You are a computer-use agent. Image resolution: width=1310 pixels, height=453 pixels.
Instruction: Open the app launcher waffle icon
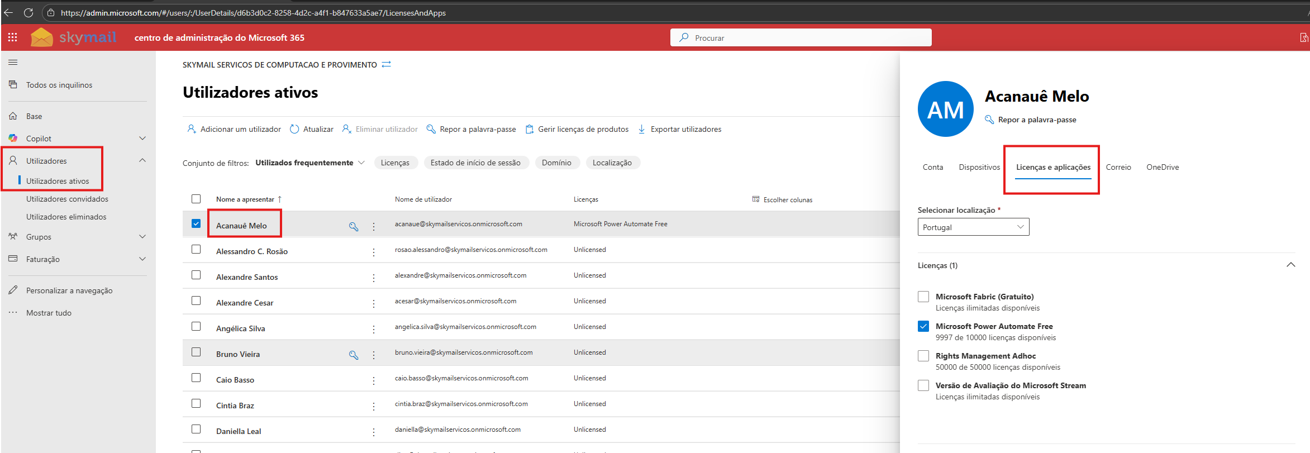pos(13,37)
